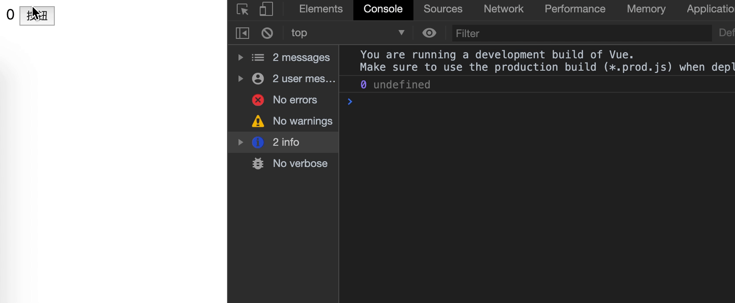The image size is (735, 303).
Task: Open the Sources tab
Action: click(x=443, y=9)
